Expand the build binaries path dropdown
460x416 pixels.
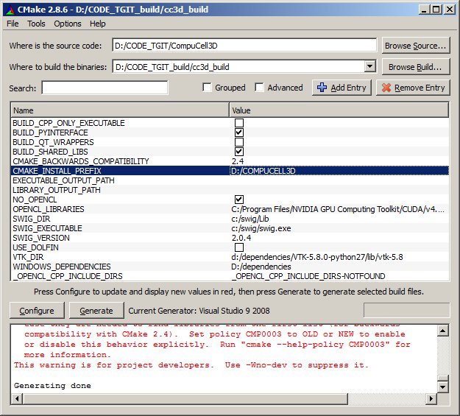(370, 67)
